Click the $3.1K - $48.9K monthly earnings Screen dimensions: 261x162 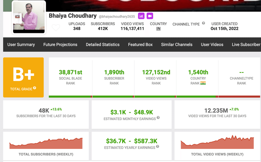pyautogui.click(x=132, y=112)
